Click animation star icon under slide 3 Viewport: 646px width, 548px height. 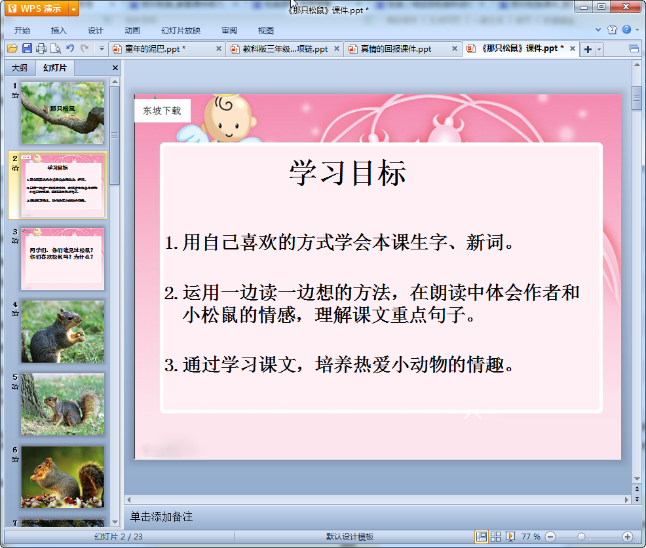(x=15, y=241)
